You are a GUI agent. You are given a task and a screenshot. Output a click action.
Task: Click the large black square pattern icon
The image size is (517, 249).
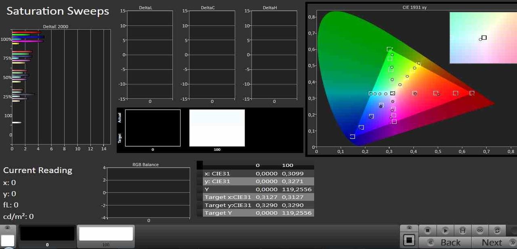coord(409,240)
